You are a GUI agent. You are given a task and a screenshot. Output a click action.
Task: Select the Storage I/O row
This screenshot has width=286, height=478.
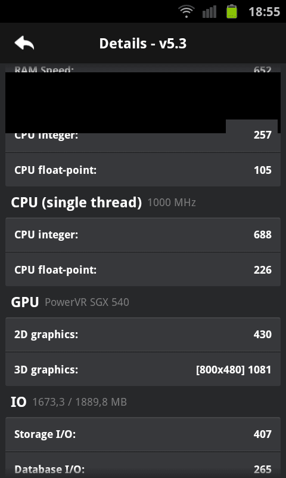(x=143, y=434)
